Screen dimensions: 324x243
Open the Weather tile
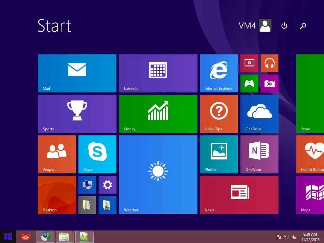tap(158, 175)
